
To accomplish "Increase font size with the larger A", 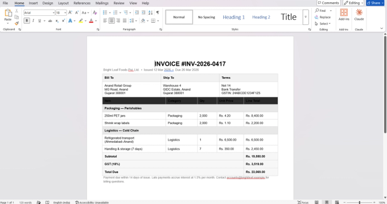I will (70, 12).
